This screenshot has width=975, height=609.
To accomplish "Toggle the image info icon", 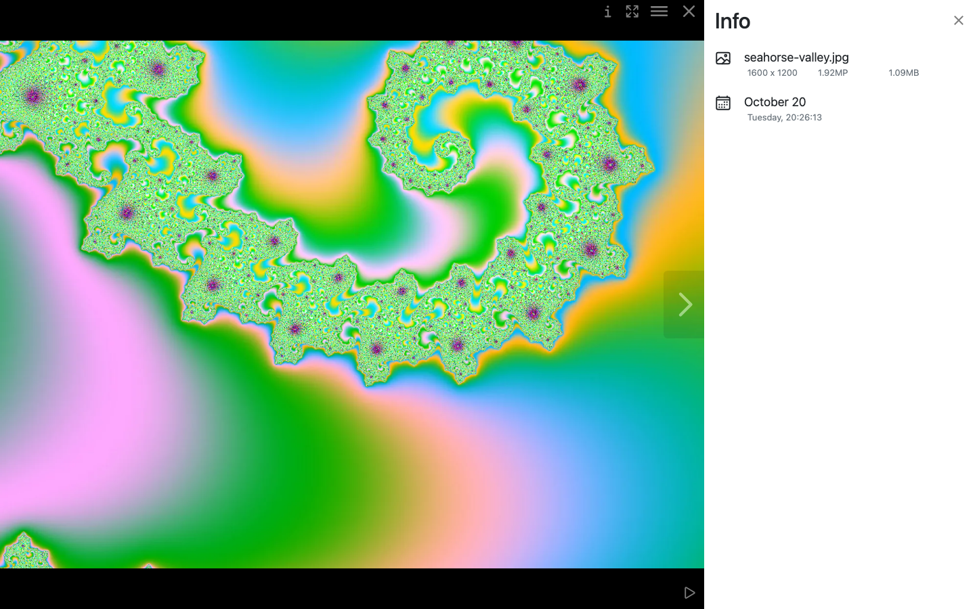I will pyautogui.click(x=607, y=12).
